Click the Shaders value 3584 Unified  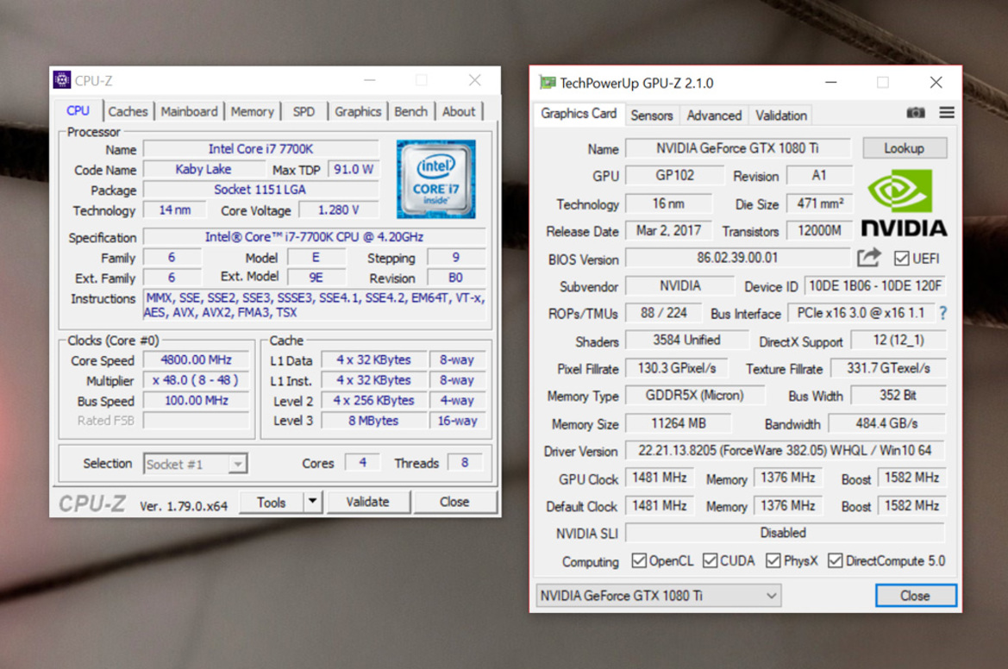pos(686,340)
